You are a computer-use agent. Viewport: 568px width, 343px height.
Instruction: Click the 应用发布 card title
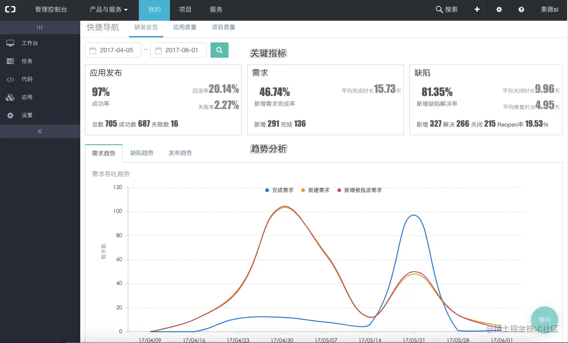[x=106, y=73]
